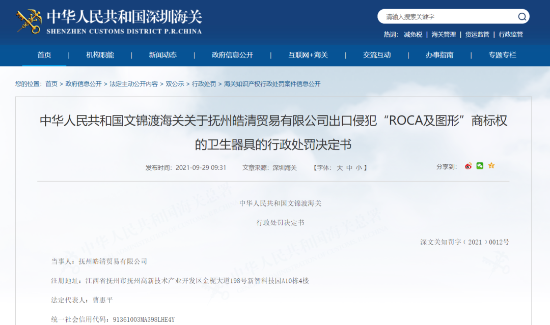550x325 pixels.
Task: Open 政府信息公开 breadcrumb link
Action: (x=84, y=84)
